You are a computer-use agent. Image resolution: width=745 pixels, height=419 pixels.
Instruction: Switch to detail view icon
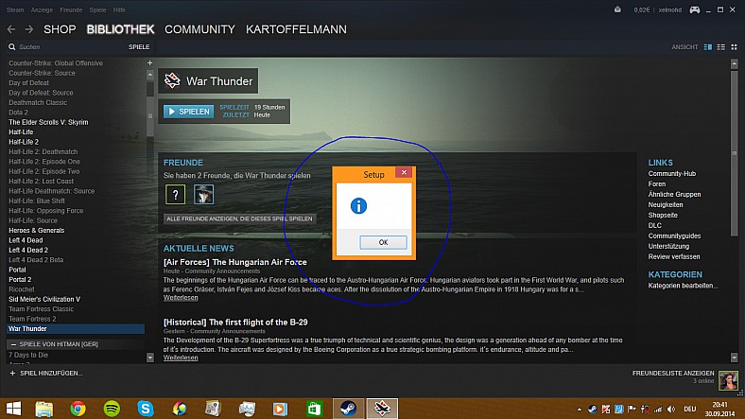coord(708,47)
